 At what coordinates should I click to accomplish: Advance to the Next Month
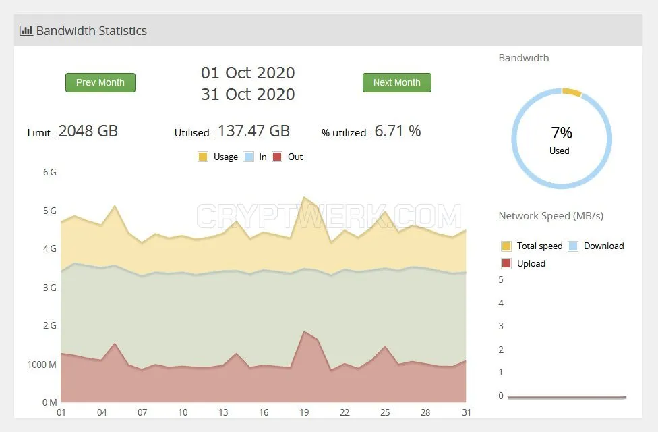pyautogui.click(x=396, y=82)
